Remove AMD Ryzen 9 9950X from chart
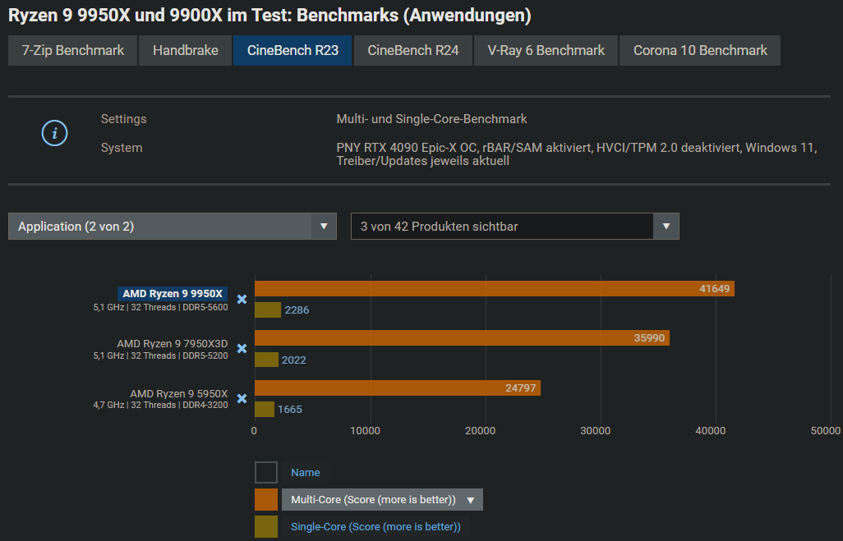 pyautogui.click(x=242, y=300)
